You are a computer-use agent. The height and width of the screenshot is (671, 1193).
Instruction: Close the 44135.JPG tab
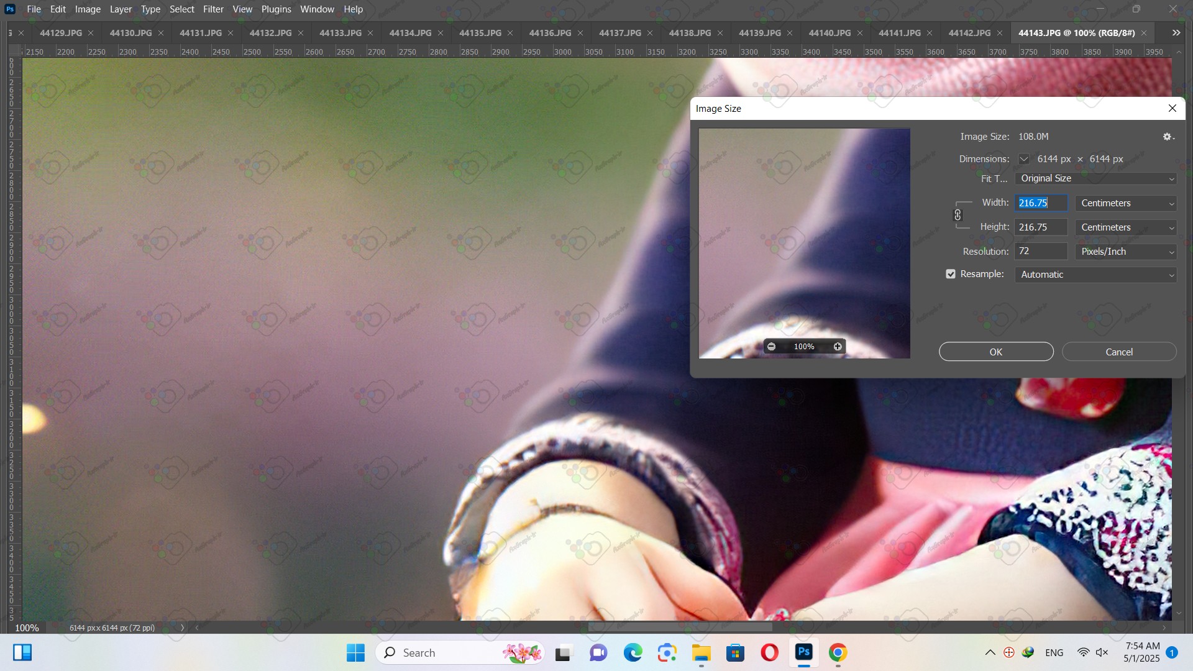(510, 33)
